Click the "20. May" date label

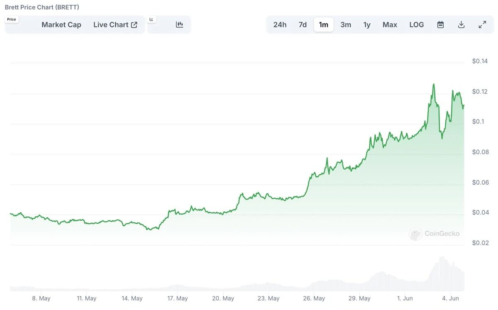(x=223, y=298)
